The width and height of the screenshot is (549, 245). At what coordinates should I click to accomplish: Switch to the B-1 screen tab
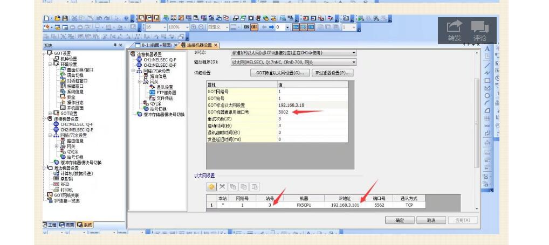click(155, 45)
